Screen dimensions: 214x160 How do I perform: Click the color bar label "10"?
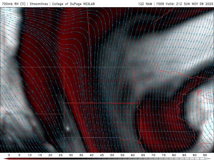[30, 155]
